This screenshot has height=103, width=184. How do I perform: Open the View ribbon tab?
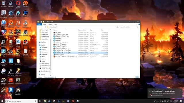click(55, 24)
